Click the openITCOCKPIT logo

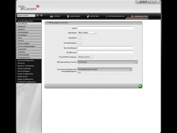[29, 8]
